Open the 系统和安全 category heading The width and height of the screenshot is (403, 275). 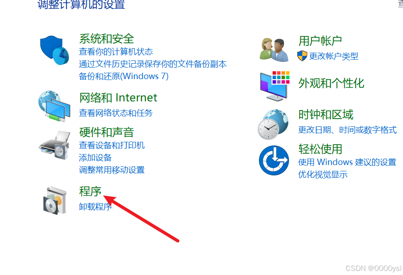106,39
